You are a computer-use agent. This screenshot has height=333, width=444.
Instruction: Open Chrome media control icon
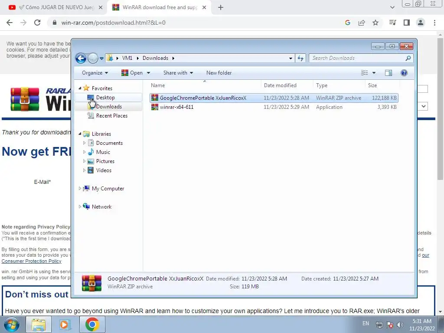392,23
